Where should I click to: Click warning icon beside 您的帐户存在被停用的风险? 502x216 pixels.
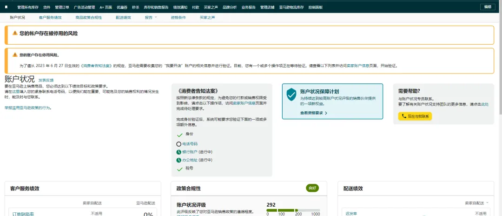tap(15, 33)
